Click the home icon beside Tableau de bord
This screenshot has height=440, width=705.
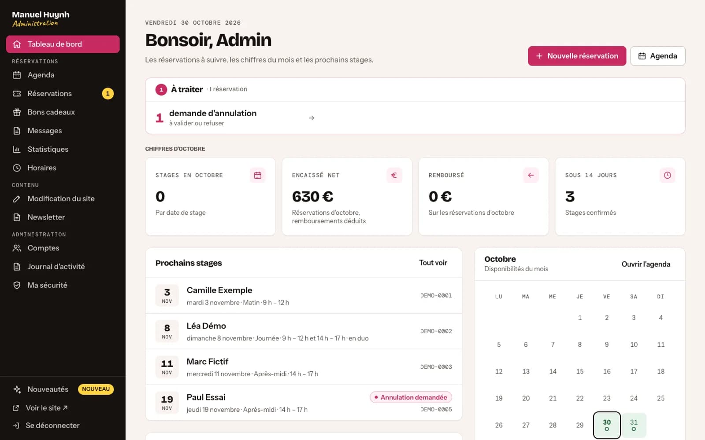17,44
